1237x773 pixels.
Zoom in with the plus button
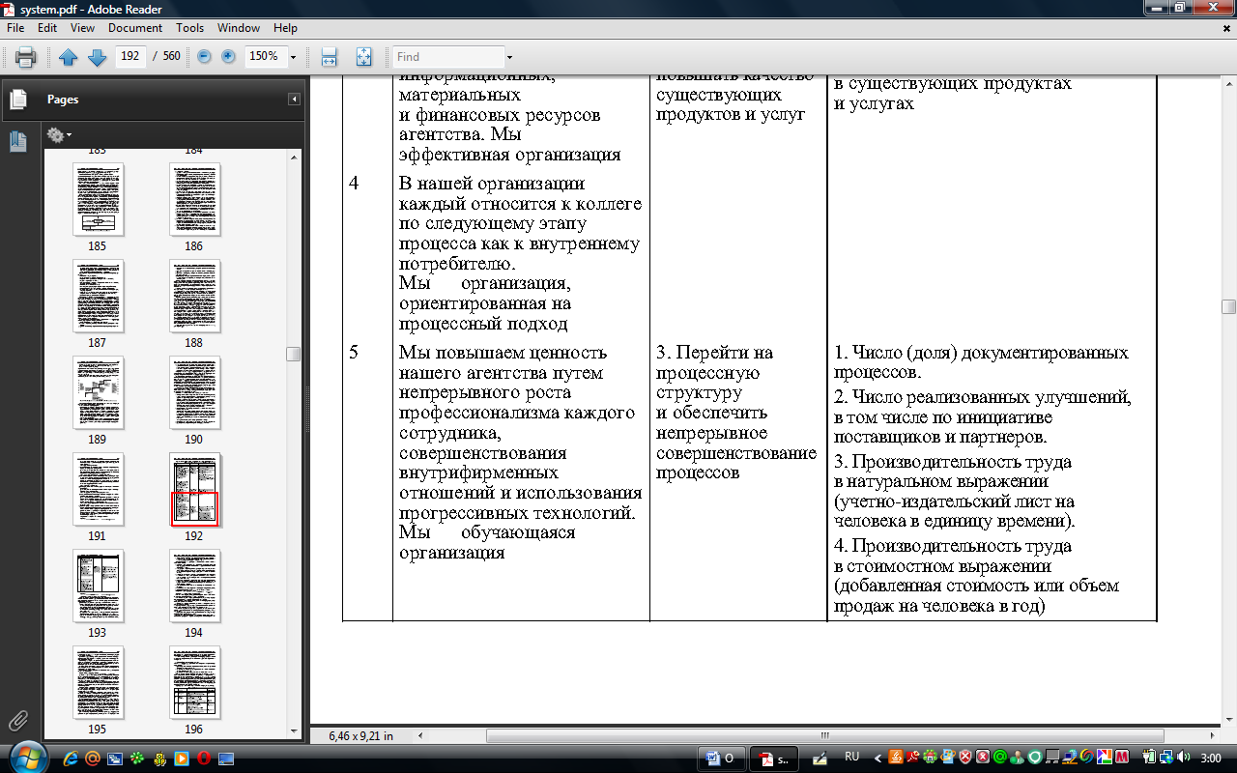click(x=228, y=56)
